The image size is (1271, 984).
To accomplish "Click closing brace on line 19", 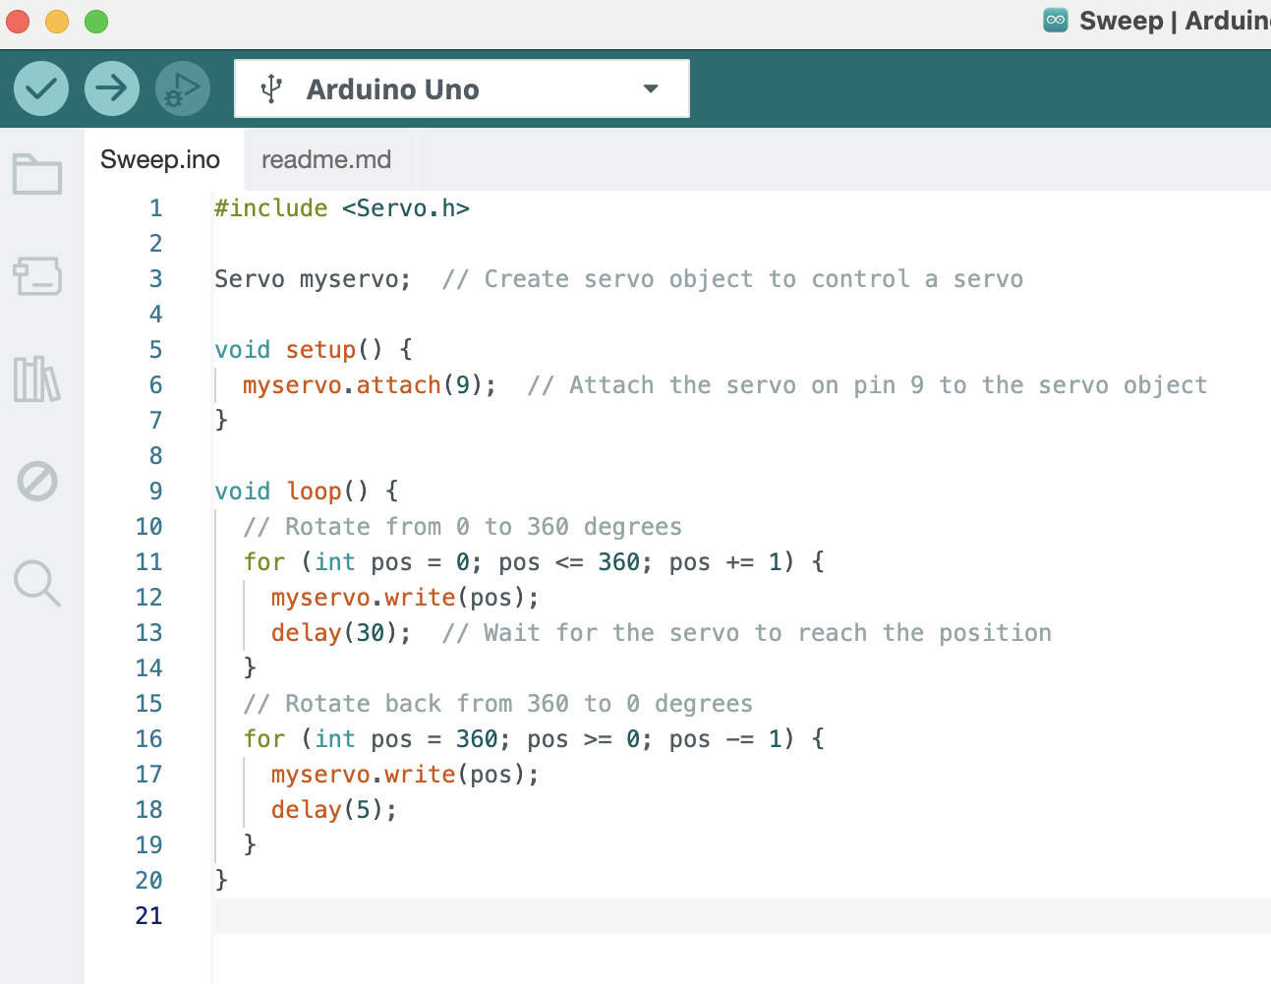I will click(250, 844).
